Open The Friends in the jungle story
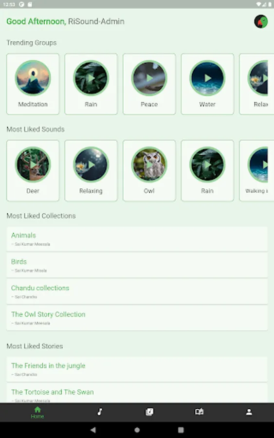 (x=137, y=369)
